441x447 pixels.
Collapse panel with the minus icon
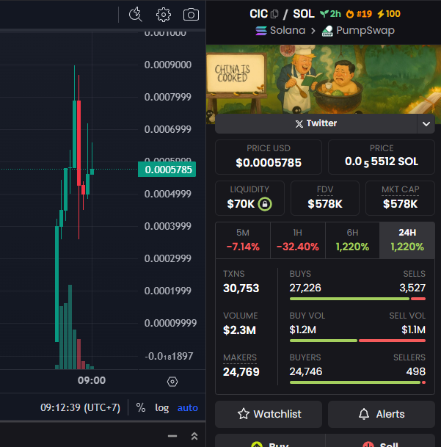click(x=172, y=436)
